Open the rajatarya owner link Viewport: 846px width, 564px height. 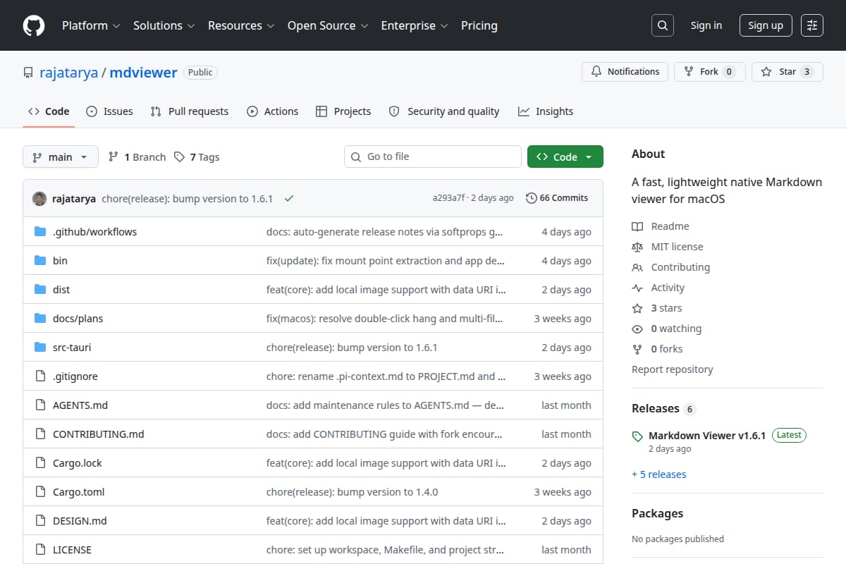pyautogui.click(x=69, y=72)
